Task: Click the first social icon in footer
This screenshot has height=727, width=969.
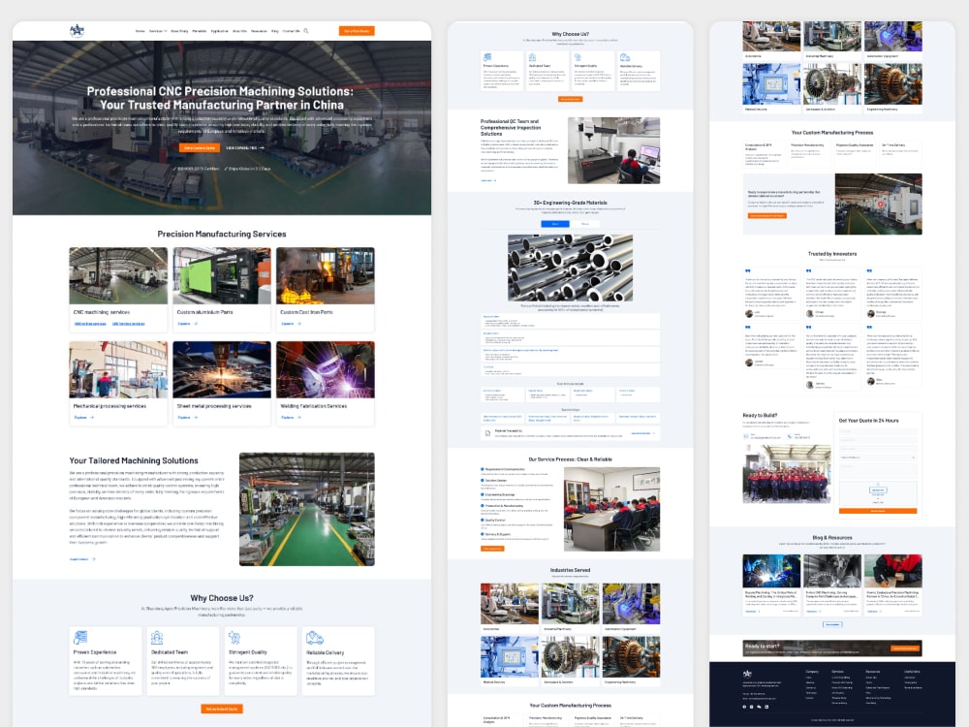Action: [744, 707]
